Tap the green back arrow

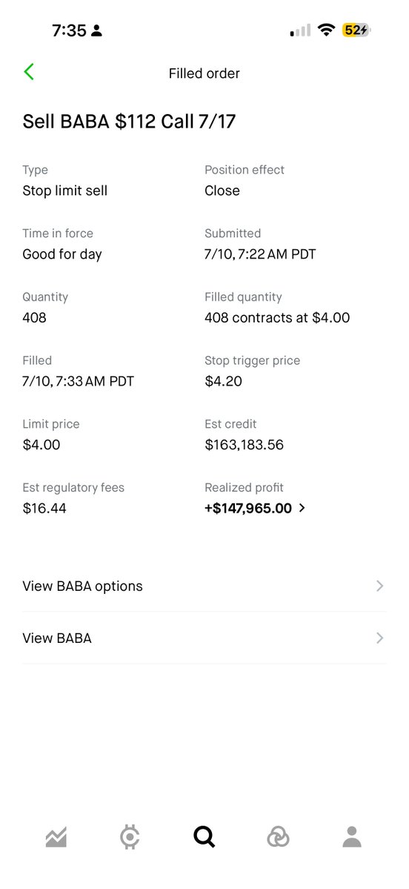pos(29,72)
